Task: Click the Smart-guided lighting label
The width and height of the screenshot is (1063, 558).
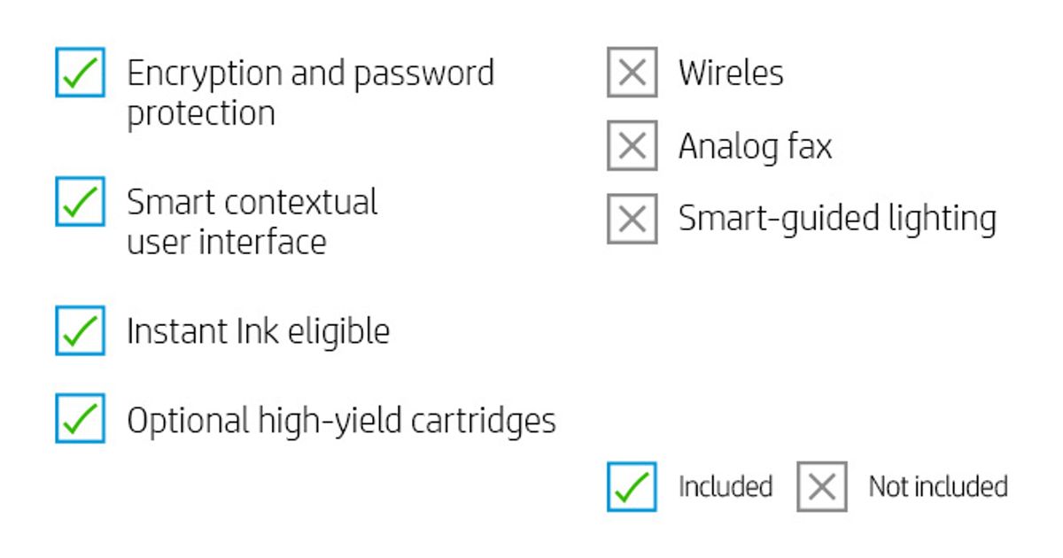Action: [x=837, y=219]
